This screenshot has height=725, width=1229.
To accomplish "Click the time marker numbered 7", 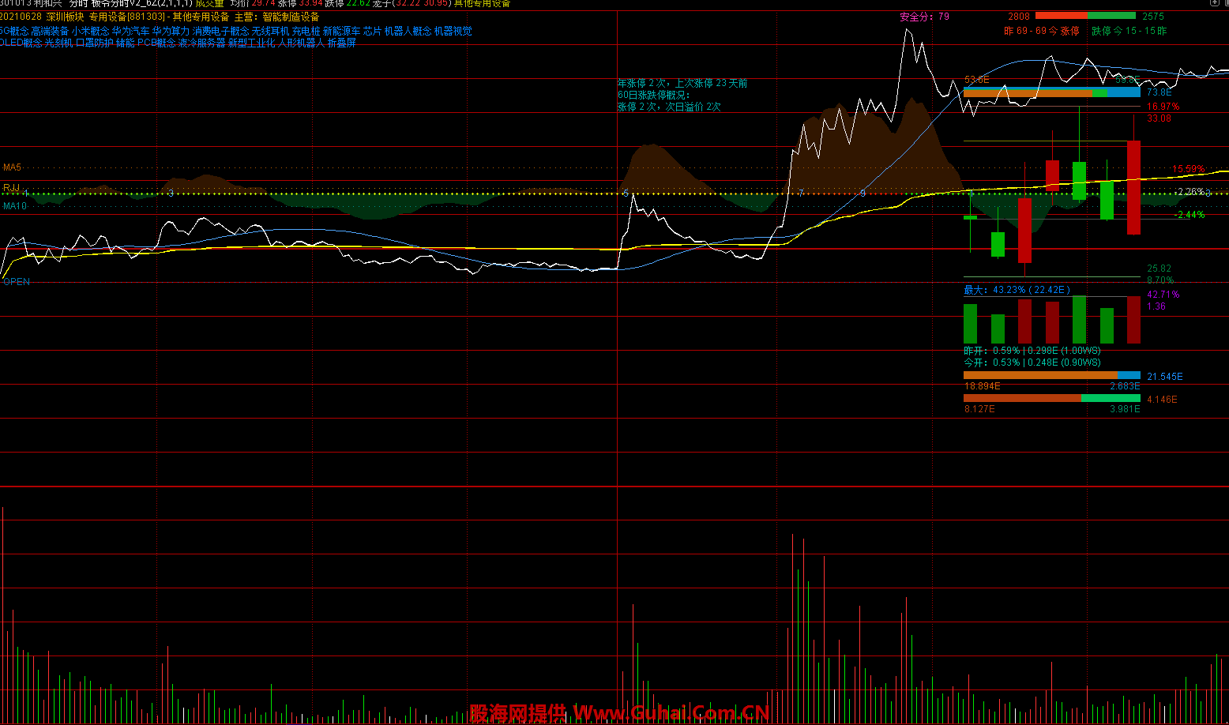I will click(801, 193).
